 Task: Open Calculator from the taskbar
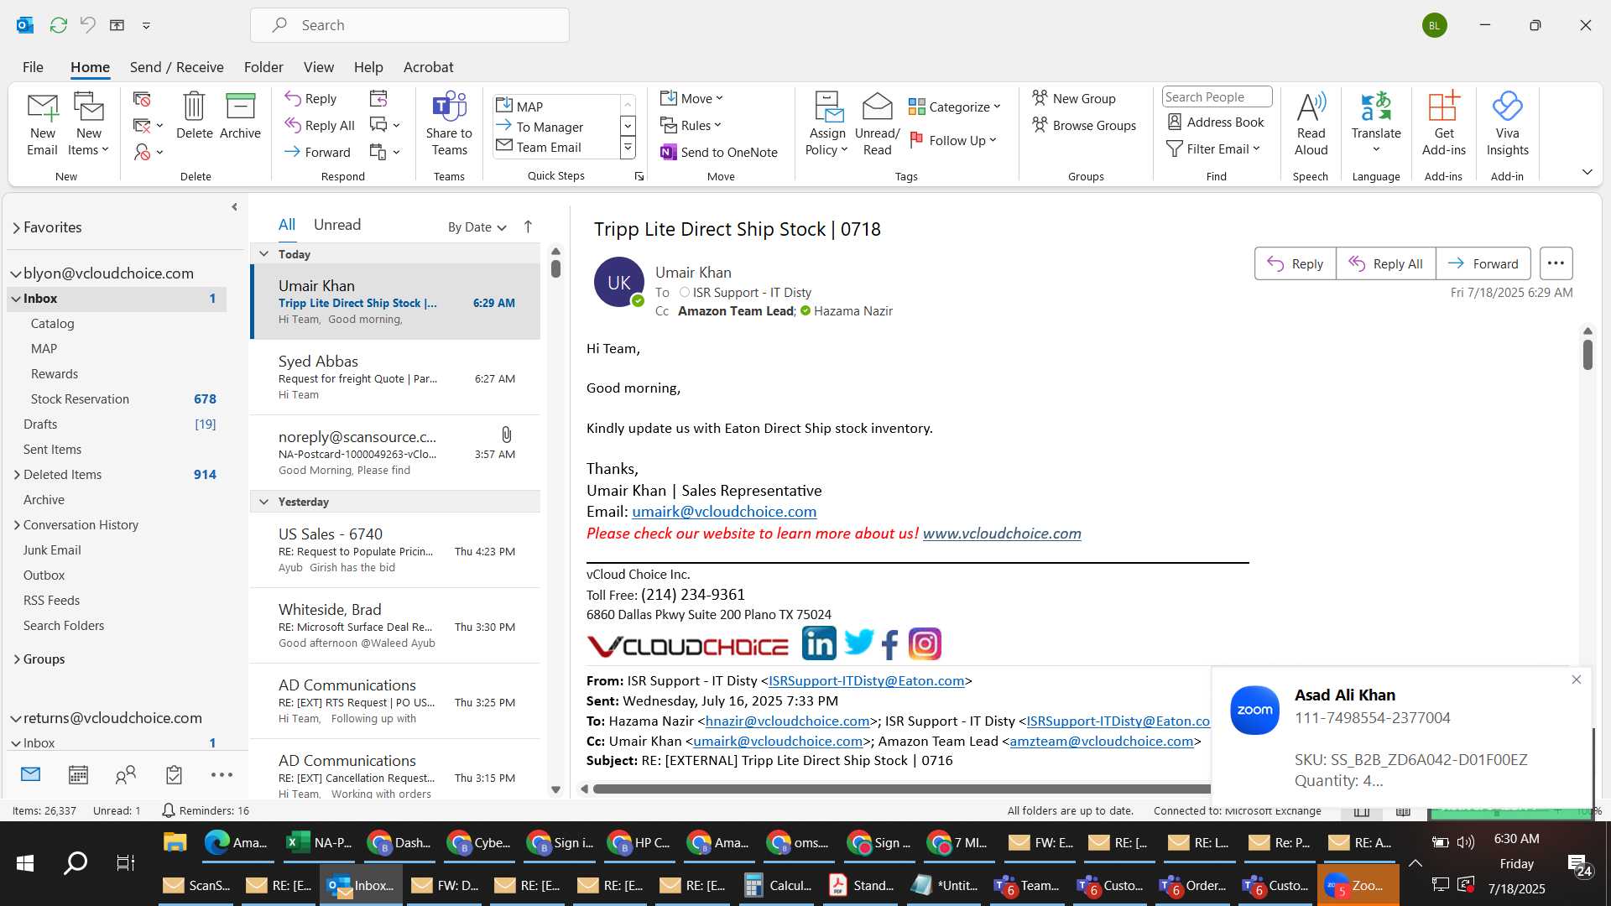[779, 886]
